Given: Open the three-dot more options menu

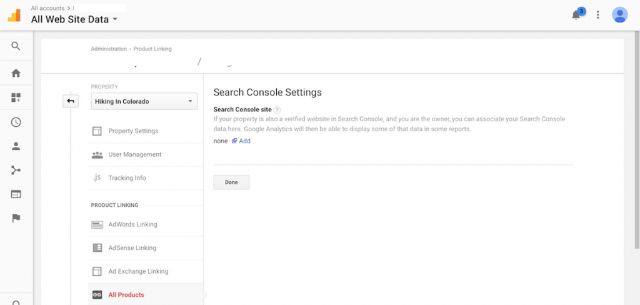Looking at the screenshot, I should coord(598,15).
